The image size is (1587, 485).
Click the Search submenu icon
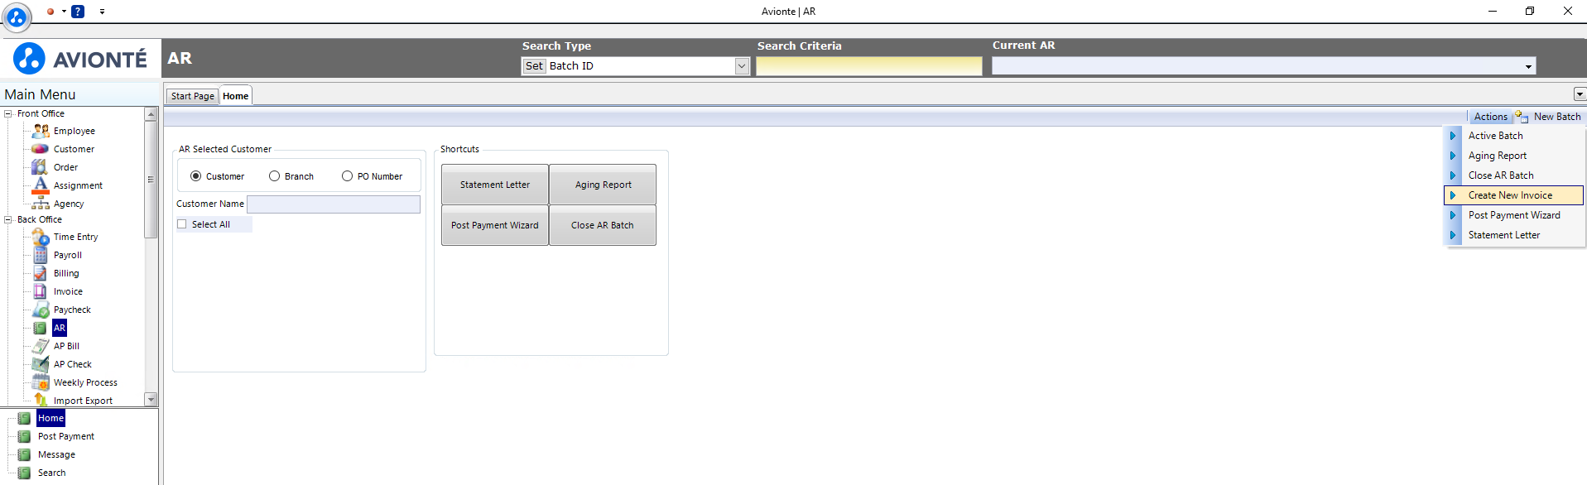pyautogui.click(x=25, y=473)
